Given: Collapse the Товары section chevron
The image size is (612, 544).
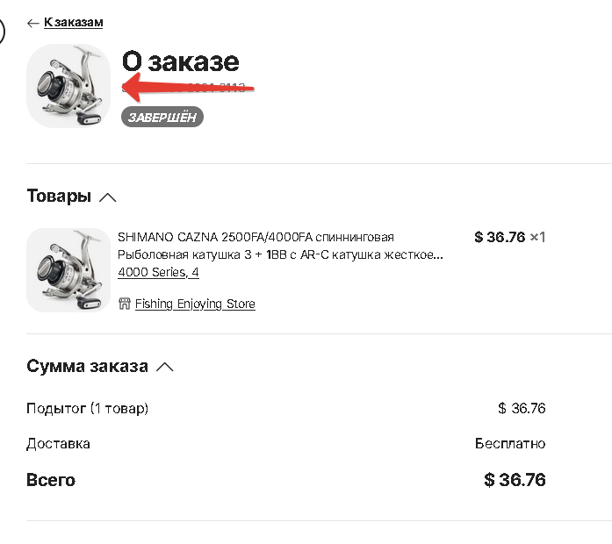Looking at the screenshot, I should point(108,197).
